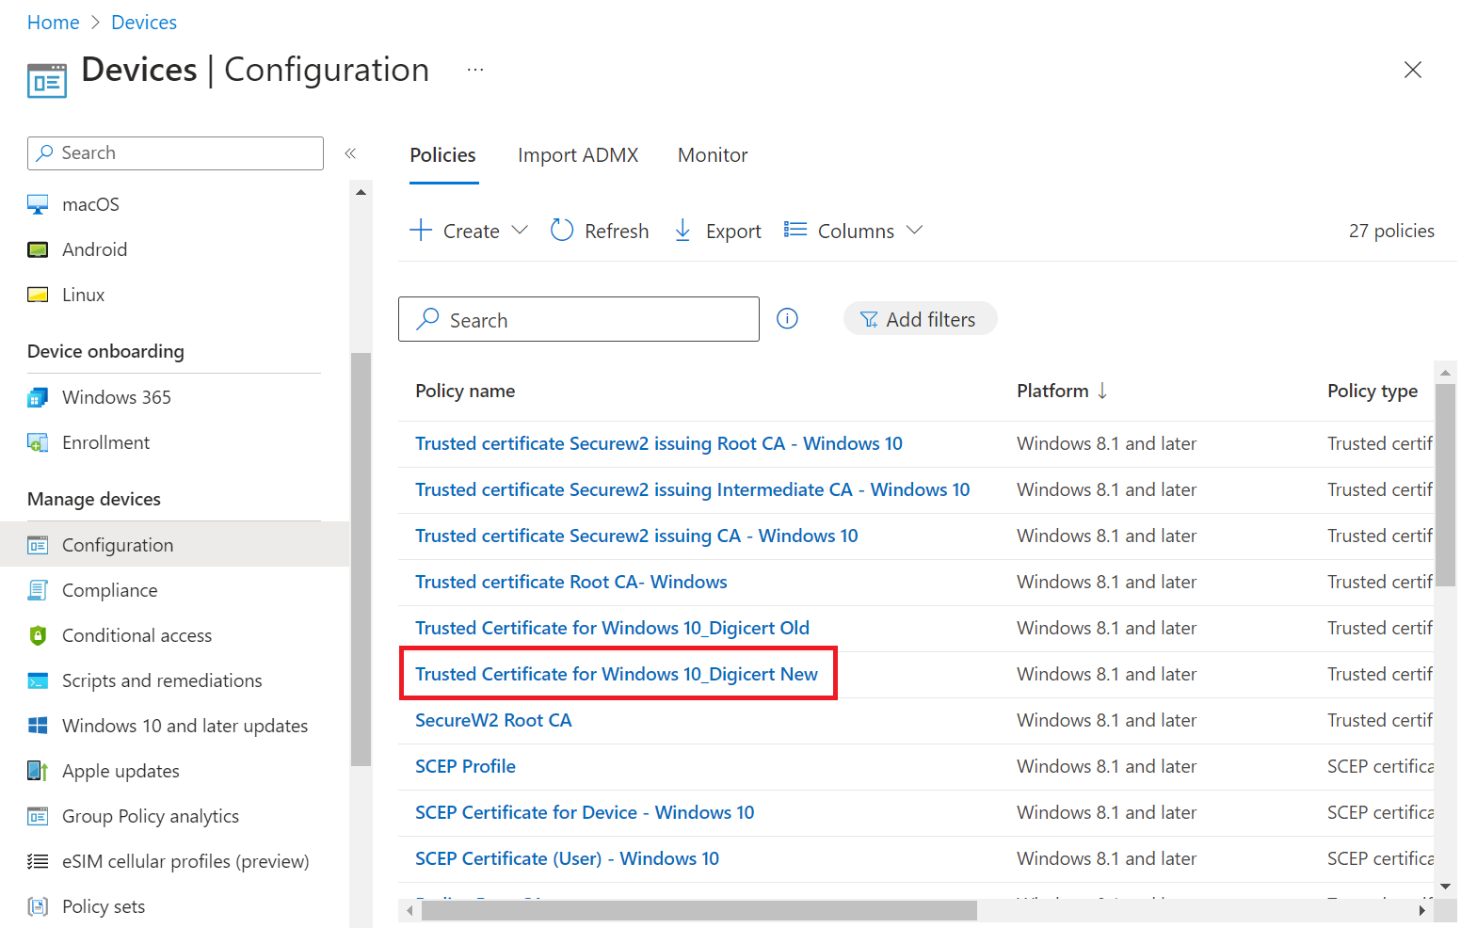Click the Policy name column header

click(x=465, y=391)
